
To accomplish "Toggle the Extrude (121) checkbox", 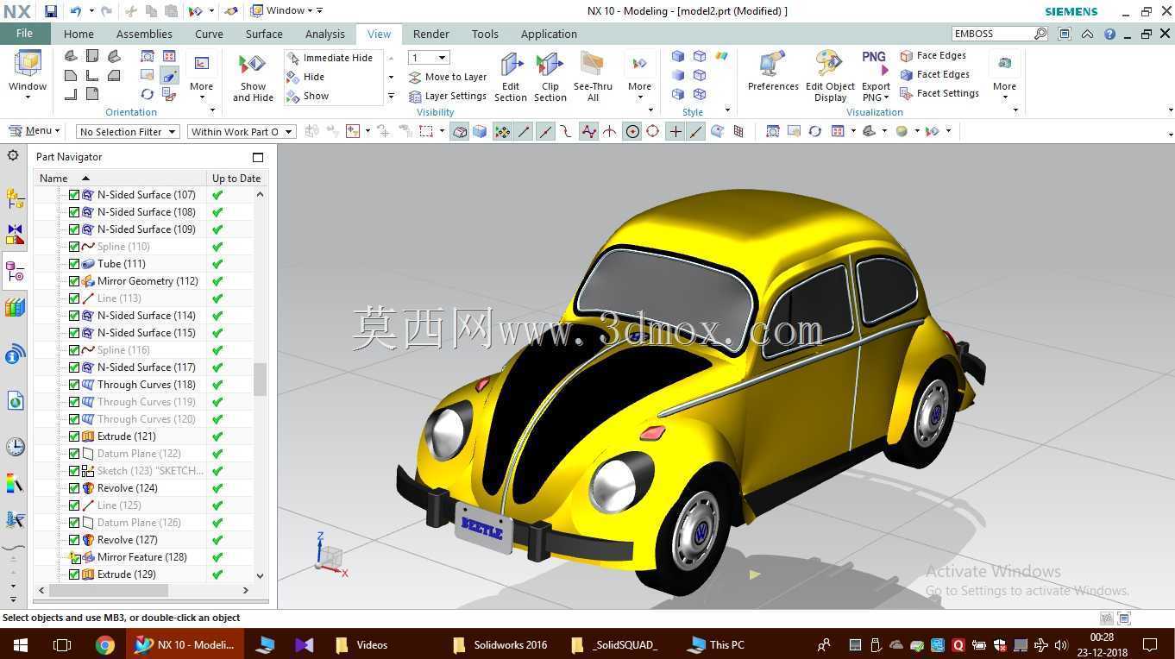I will (x=74, y=436).
